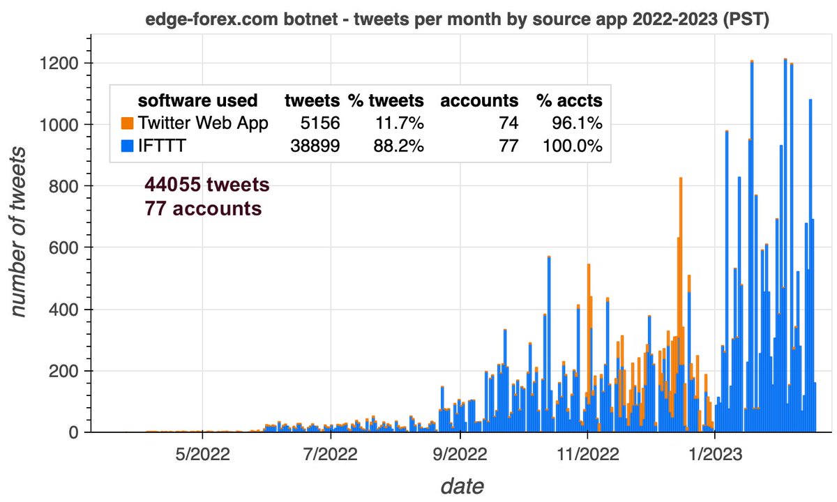Click the '9/2022' x-axis label
This screenshot has width=837, height=502.
point(460,454)
